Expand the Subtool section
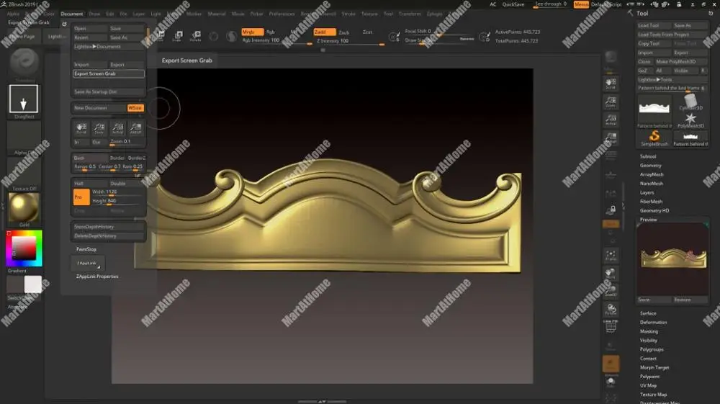Viewport: 720px width, 404px height. tap(648, 156)
